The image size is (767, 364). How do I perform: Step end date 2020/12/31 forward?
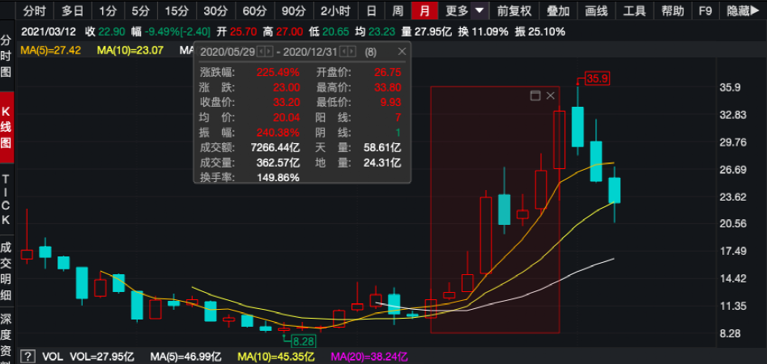pos(352,51)
